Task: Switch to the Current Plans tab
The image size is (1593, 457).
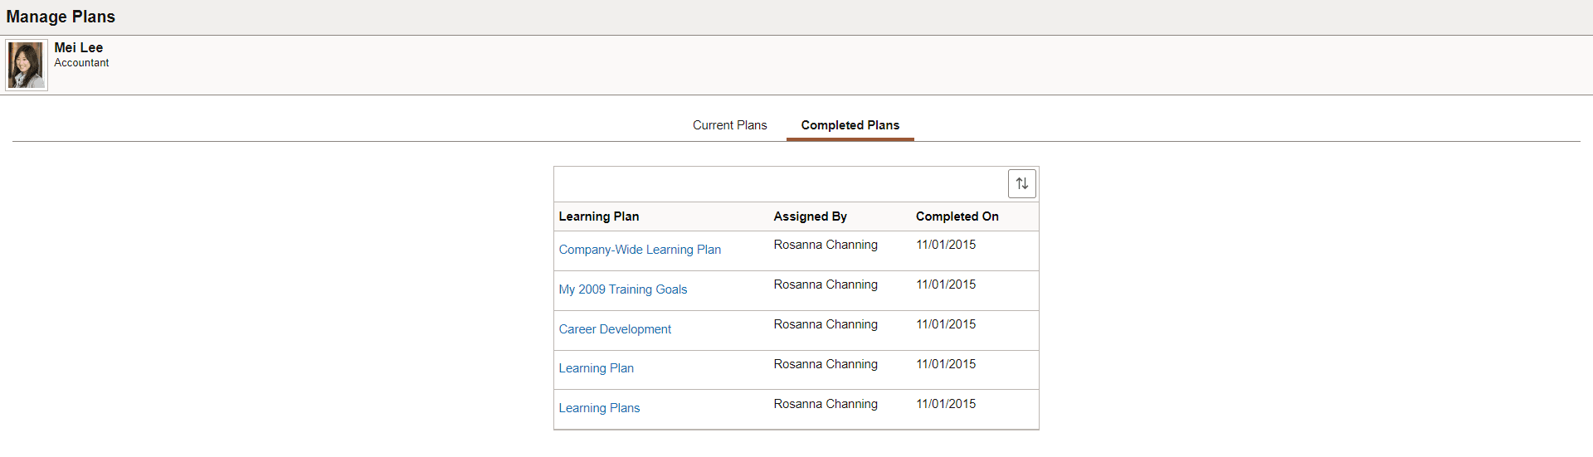Action: 729,125
